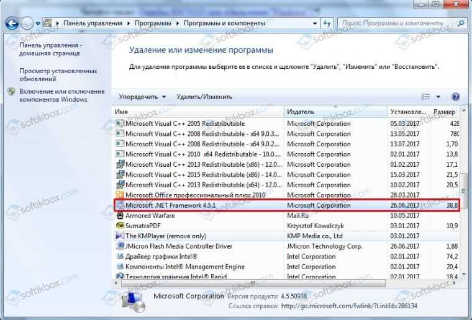Click install date '28.03.2017' cell
The width and height of the screenshot is (472, 320).
404,195
